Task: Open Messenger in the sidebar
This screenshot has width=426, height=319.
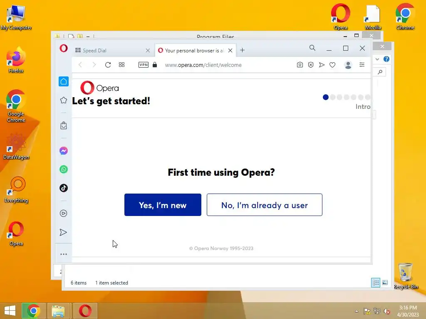Action: (x=64, y=151)
